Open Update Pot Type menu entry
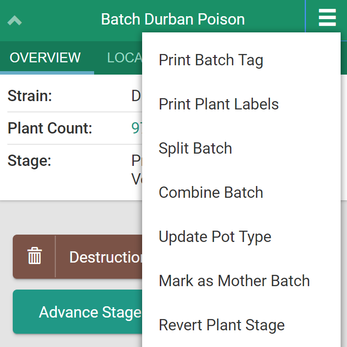Image resolution: width=347 pixels, height=347 pixels. [215, 237]
